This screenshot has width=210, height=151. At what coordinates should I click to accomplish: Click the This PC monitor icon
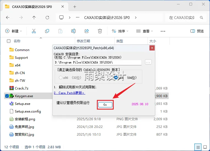click(61, 18)
